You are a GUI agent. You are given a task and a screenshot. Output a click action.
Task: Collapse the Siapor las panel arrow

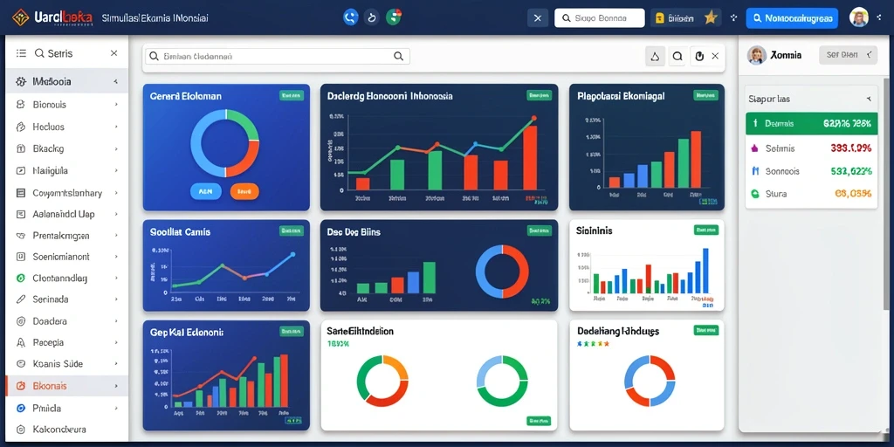pyautogui.click(x=869, y=99)
